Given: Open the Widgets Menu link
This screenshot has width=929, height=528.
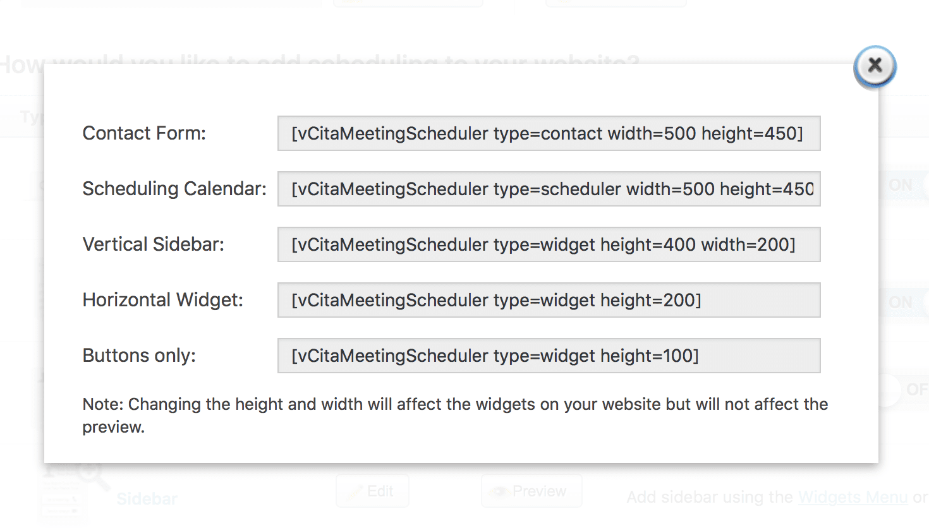Looking at the screenshot, I should tap(853, 498).
